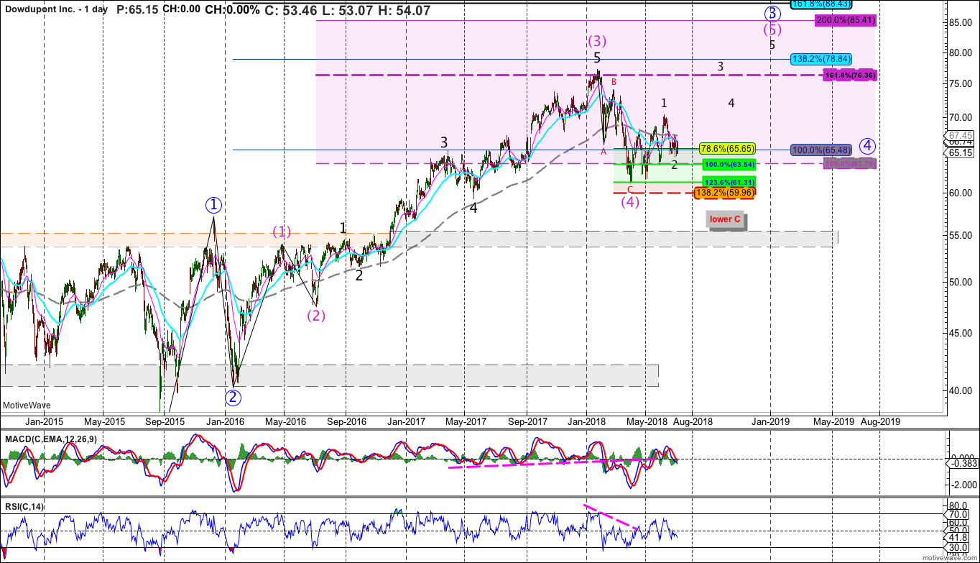Screen dimensions: 980x563
Task: Select the 'Aug-2018' date axis label
Action: pyautogui.click(x=693, y=421)
